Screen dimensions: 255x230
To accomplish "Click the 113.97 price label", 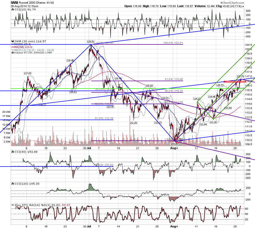I will click(x=110, y=107).
